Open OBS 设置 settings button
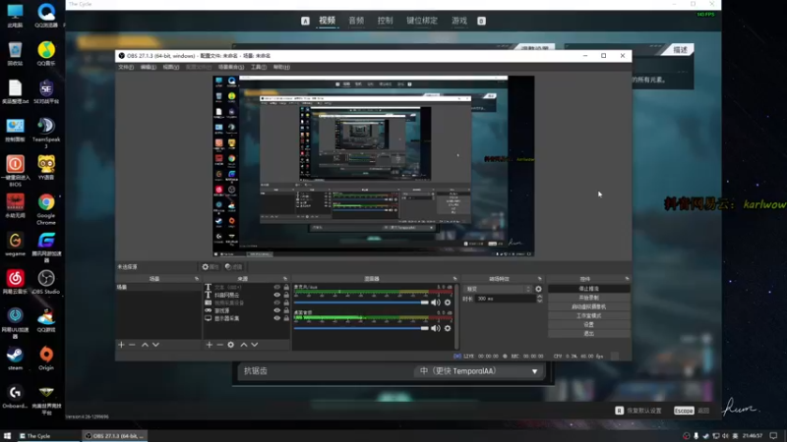Viewport: 787px width, 442px height. click(x=588, y=325)
